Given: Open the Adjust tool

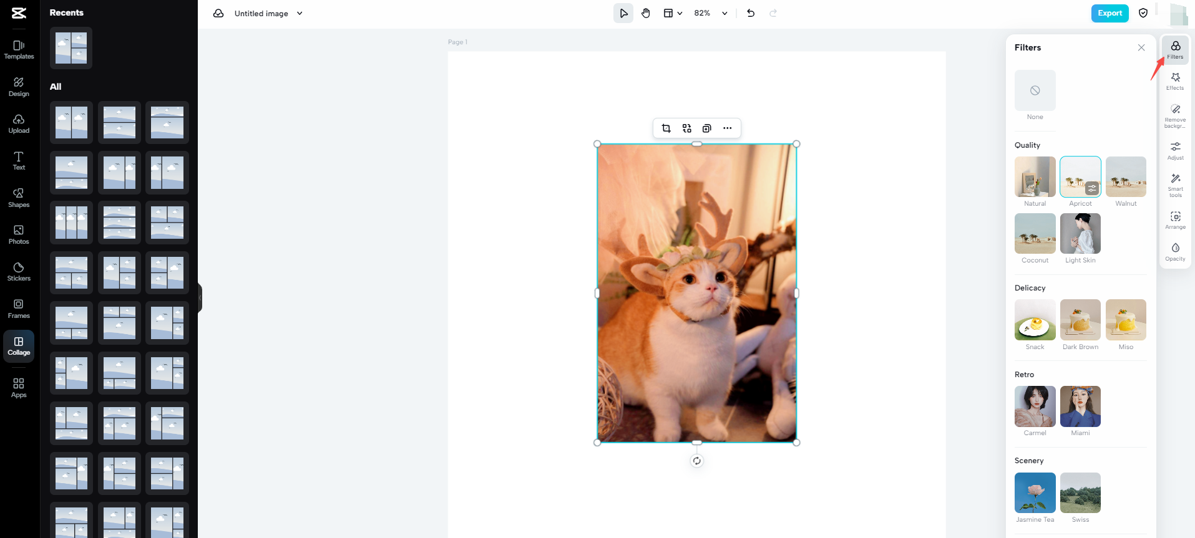Looking at the screenshot, I should point(1175,151).
